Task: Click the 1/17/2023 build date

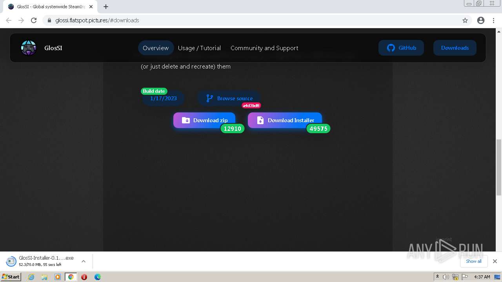Action: (x=163, y=98)
